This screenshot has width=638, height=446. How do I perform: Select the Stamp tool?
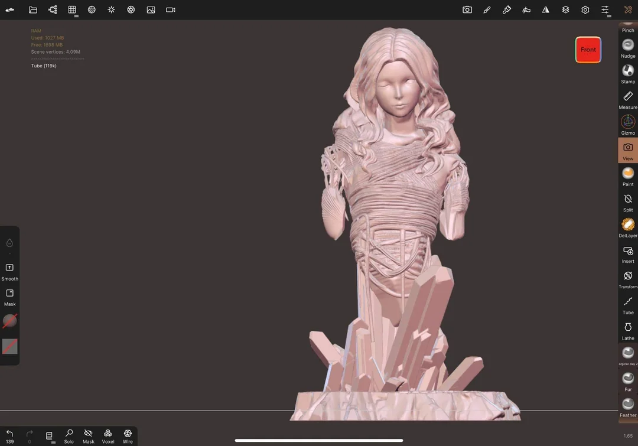pyautogui.click(x=628, y=74)
